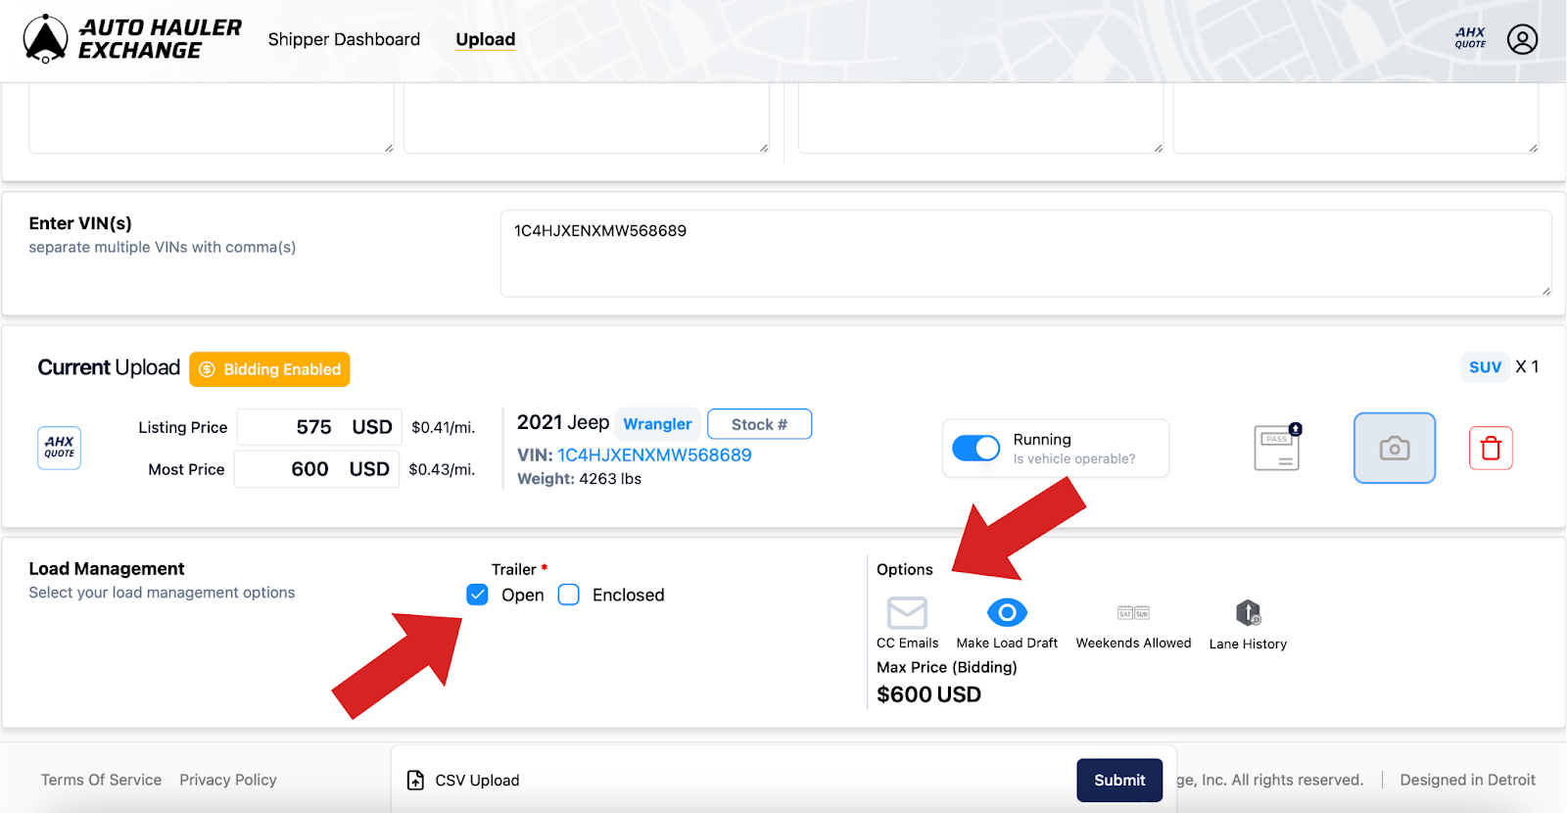Select the Upload tab

pyautogui.click(x=486, y=39)
